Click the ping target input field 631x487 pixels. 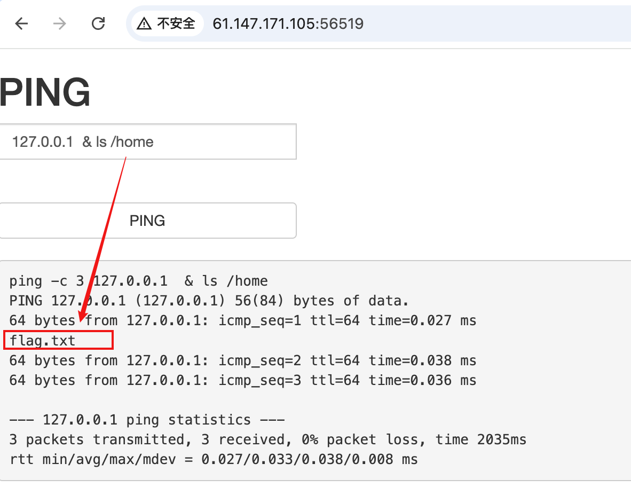[x=148, y=142]
